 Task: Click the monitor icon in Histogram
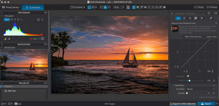pos(38,20)
